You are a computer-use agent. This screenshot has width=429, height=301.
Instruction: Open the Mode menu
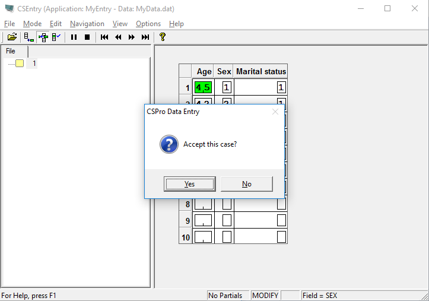click(x=32, y=24)
